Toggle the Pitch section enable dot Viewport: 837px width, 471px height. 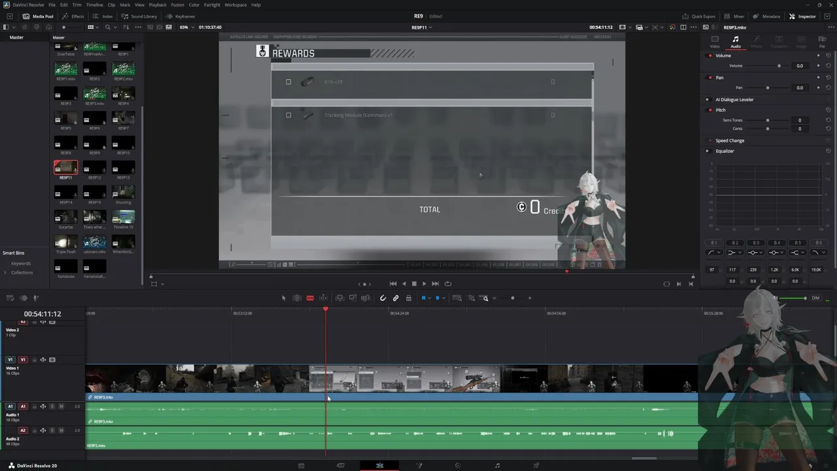coord(710,110)
